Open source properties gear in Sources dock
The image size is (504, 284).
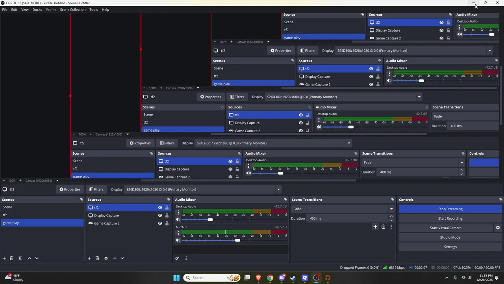[106, 258]
